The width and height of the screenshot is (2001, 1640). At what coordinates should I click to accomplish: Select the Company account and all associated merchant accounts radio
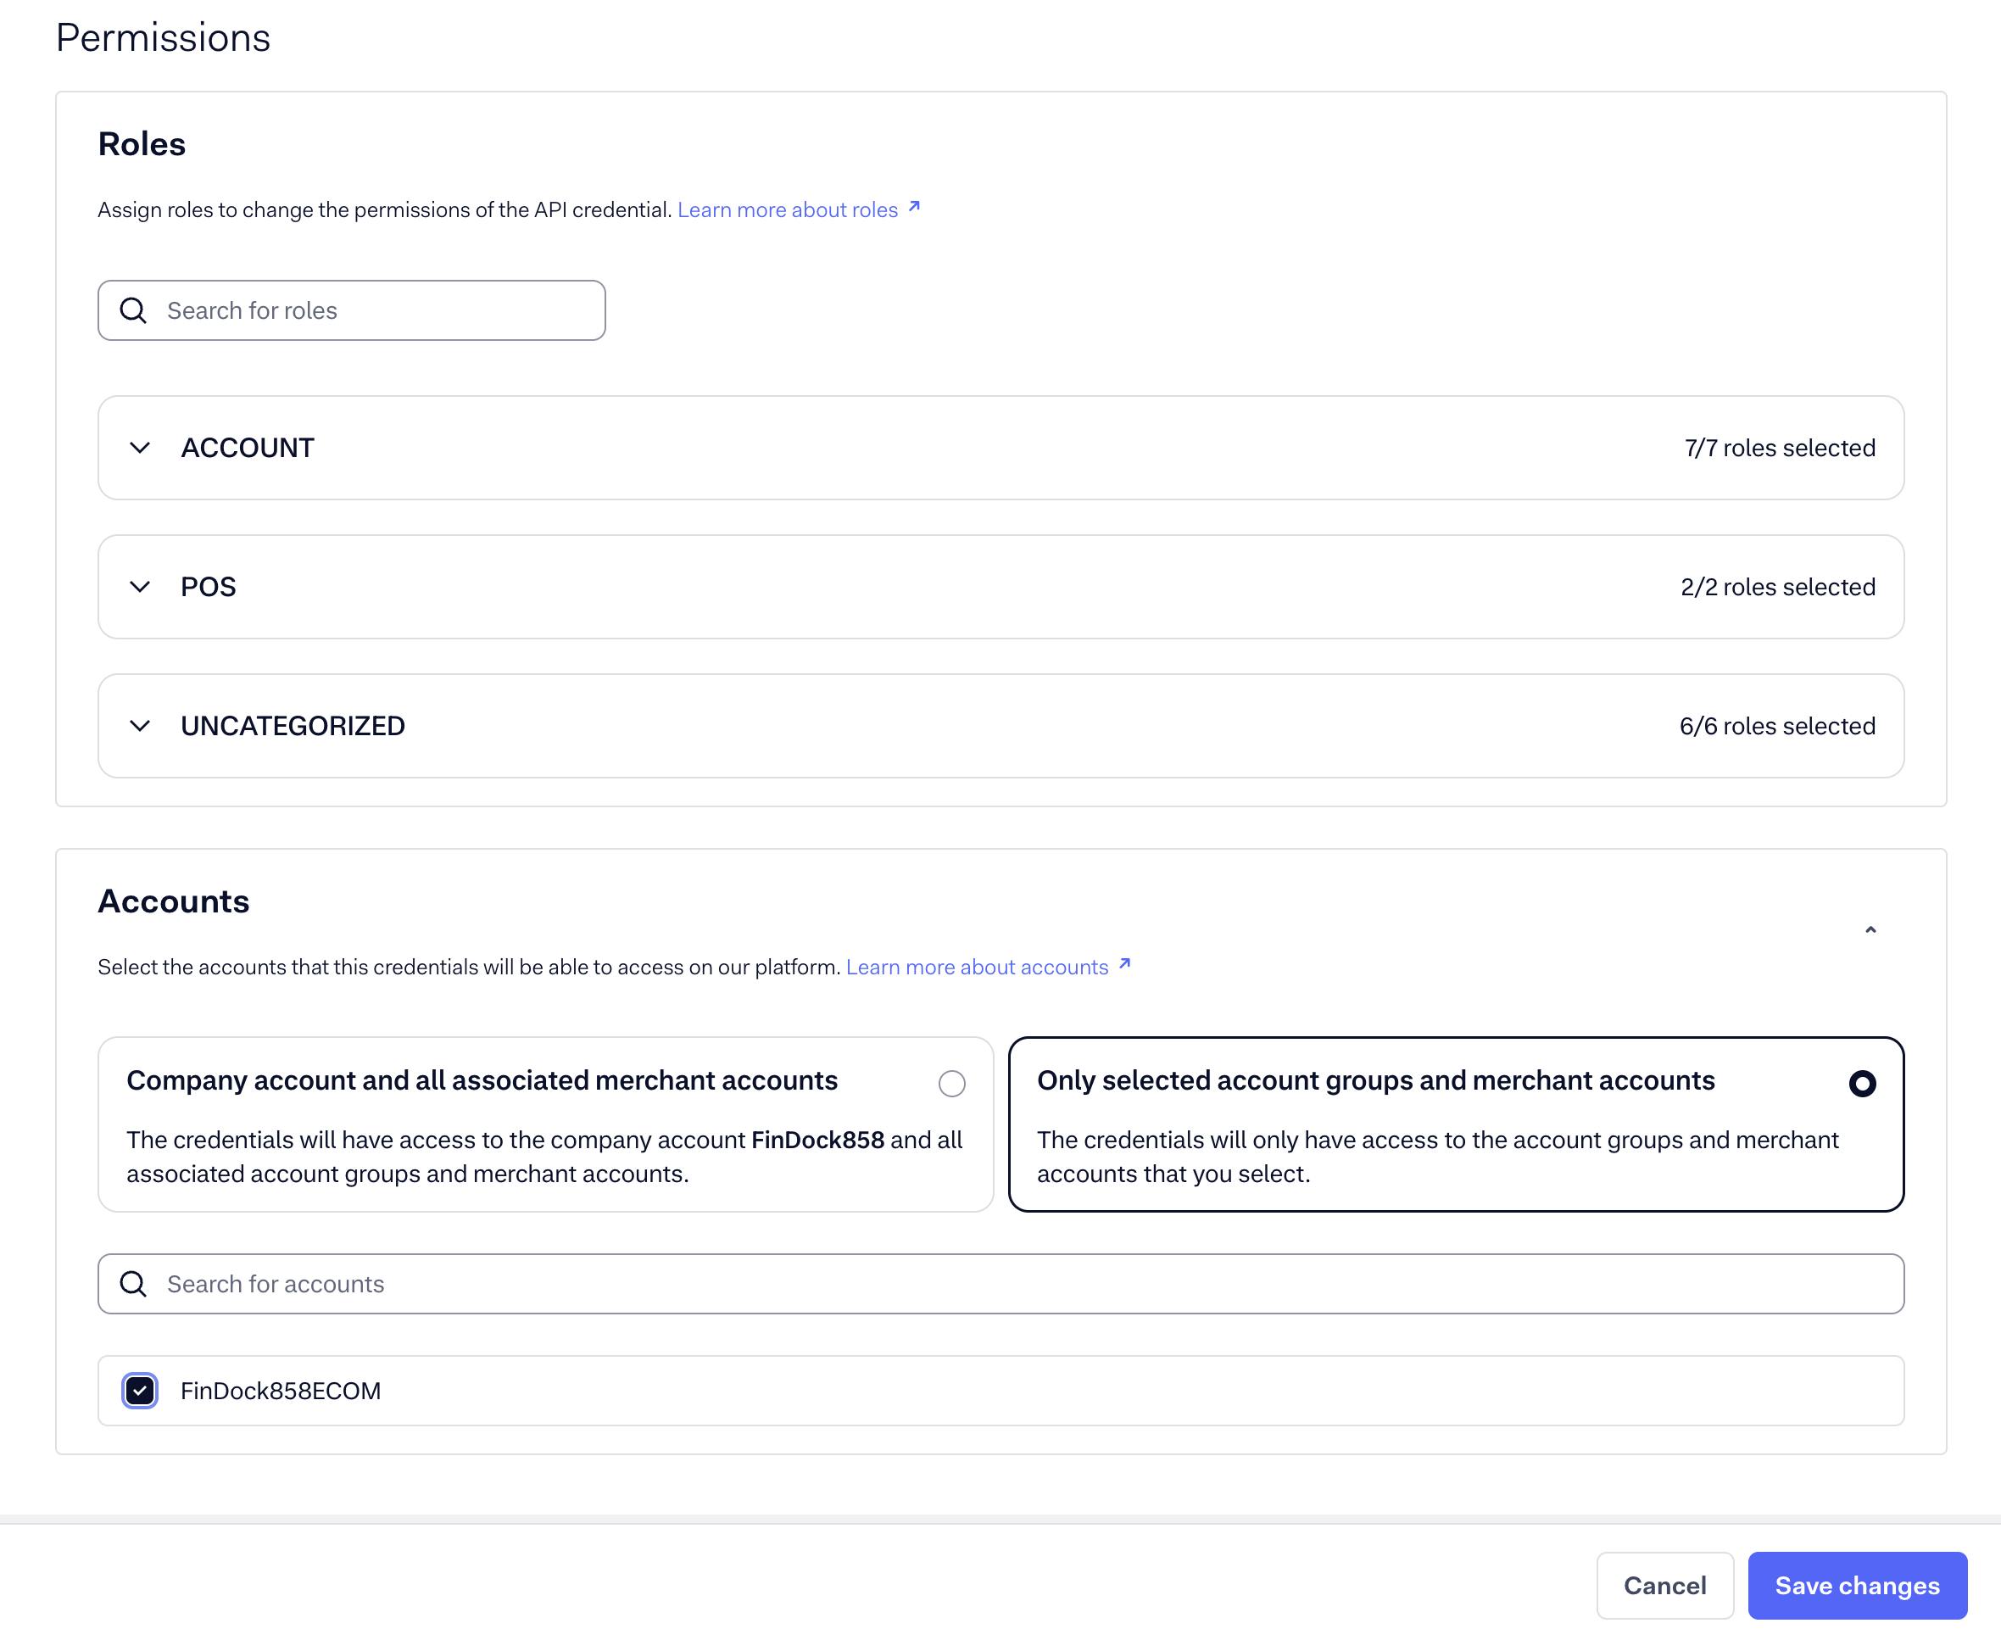coord(951,1084)
